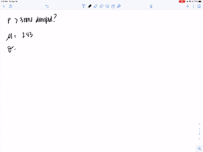Screen dimensions: 203x152
Task: Select the Pen tool
Action: click(x=90, y=6)
